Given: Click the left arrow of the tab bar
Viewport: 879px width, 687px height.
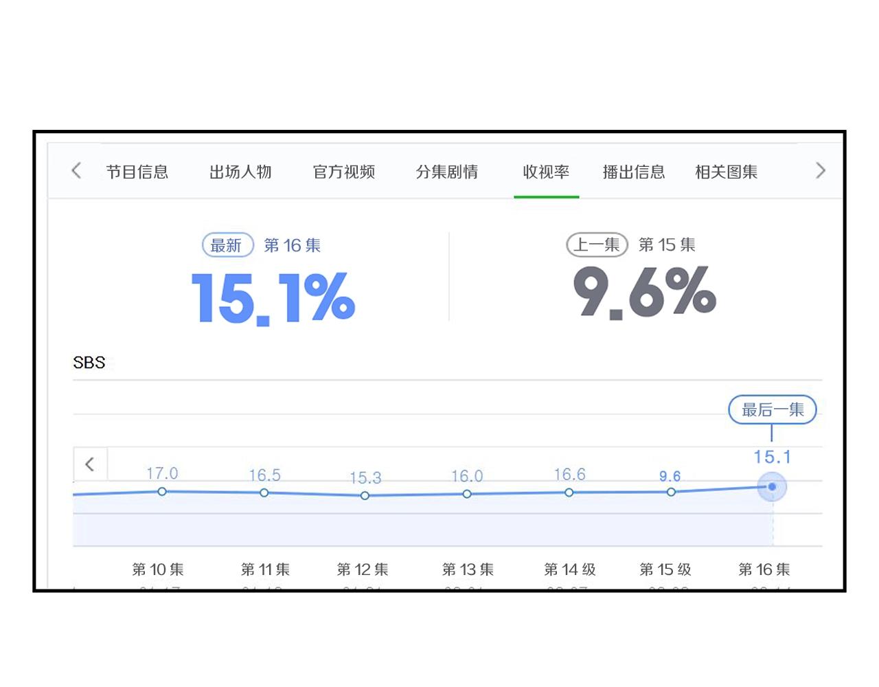Looking at the screenshot, I should (76, 171).
